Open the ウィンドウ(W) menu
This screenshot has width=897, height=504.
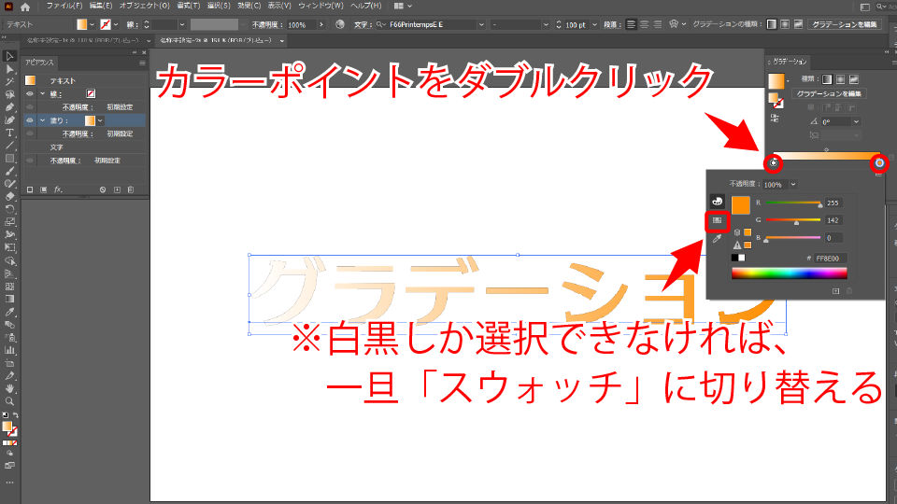(x=320, y=6)
